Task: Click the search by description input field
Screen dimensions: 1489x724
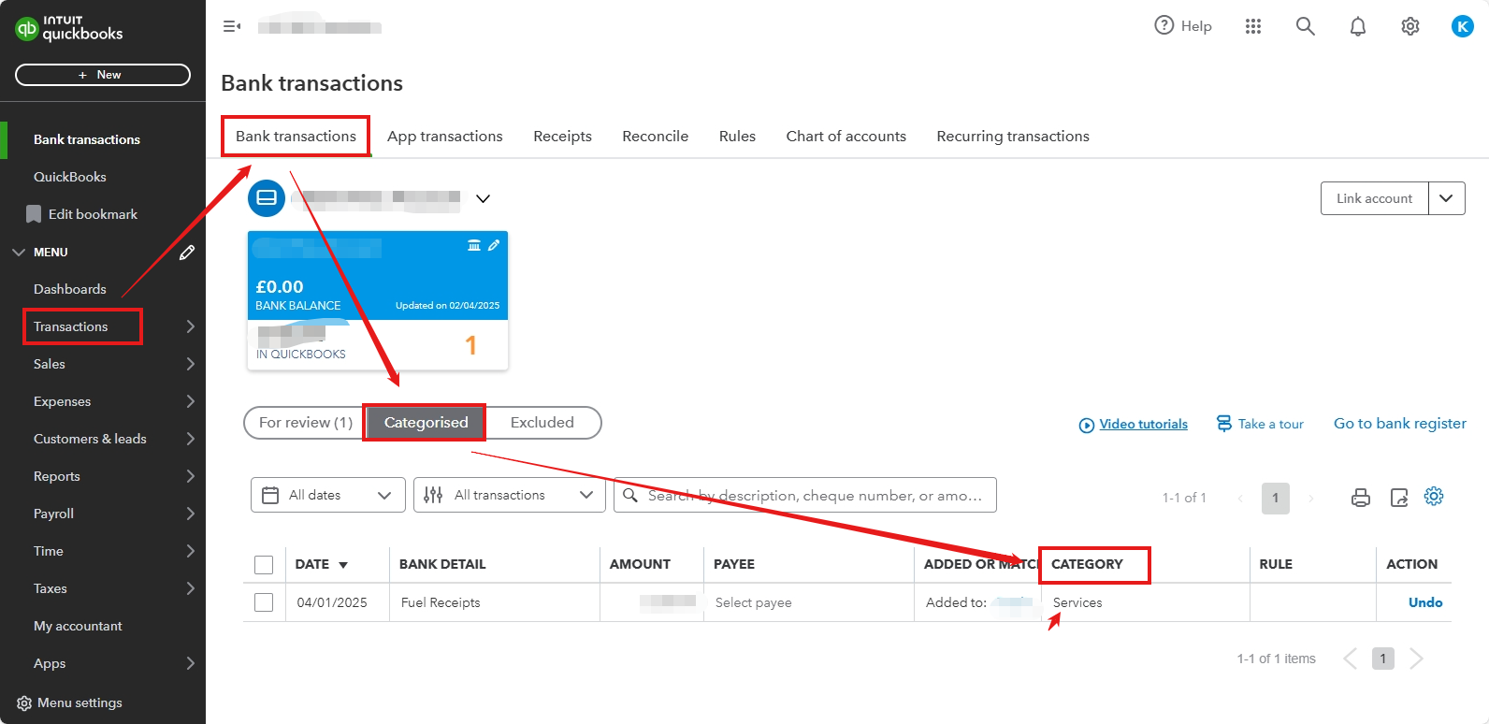Action: coord(805,495)
